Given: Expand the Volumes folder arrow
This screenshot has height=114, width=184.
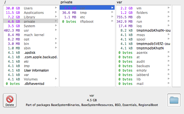Looking at the screenshot, I should [56, 79].
